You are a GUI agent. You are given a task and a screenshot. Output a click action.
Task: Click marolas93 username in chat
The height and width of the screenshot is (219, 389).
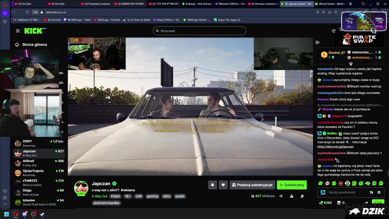tap(325, 69)
